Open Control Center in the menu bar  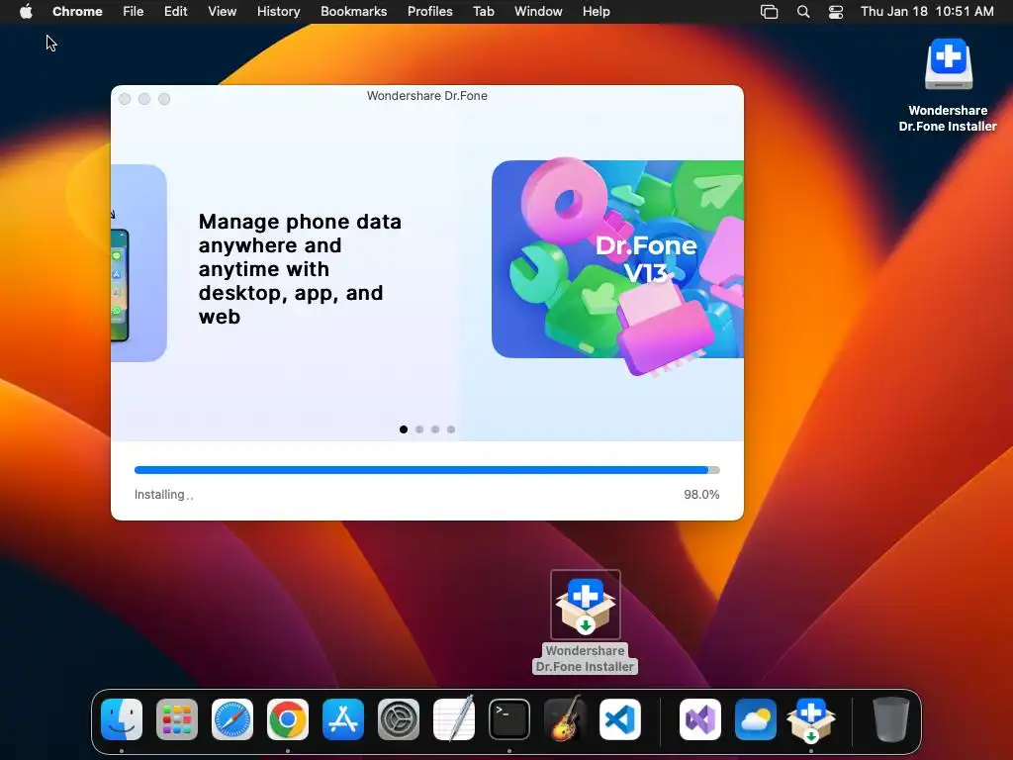835,12
